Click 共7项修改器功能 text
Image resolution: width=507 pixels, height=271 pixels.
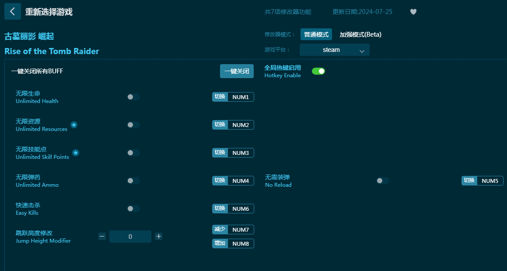[x=288, y=12]
